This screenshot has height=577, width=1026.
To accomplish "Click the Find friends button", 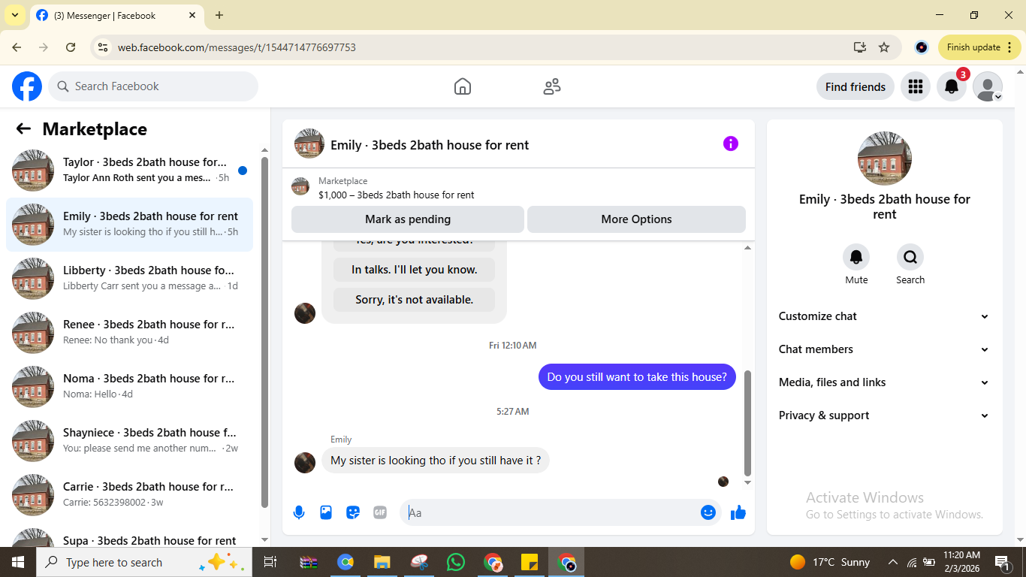I will click(856, 86).
